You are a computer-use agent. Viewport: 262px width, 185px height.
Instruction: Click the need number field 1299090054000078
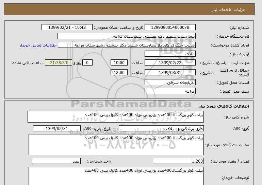170,27
